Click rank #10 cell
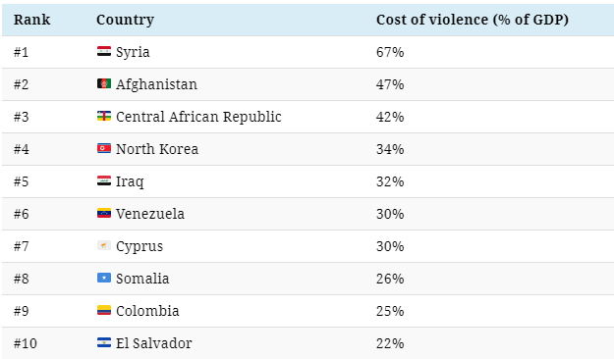This screenshot has width=614, height=359. pos(26,343)
